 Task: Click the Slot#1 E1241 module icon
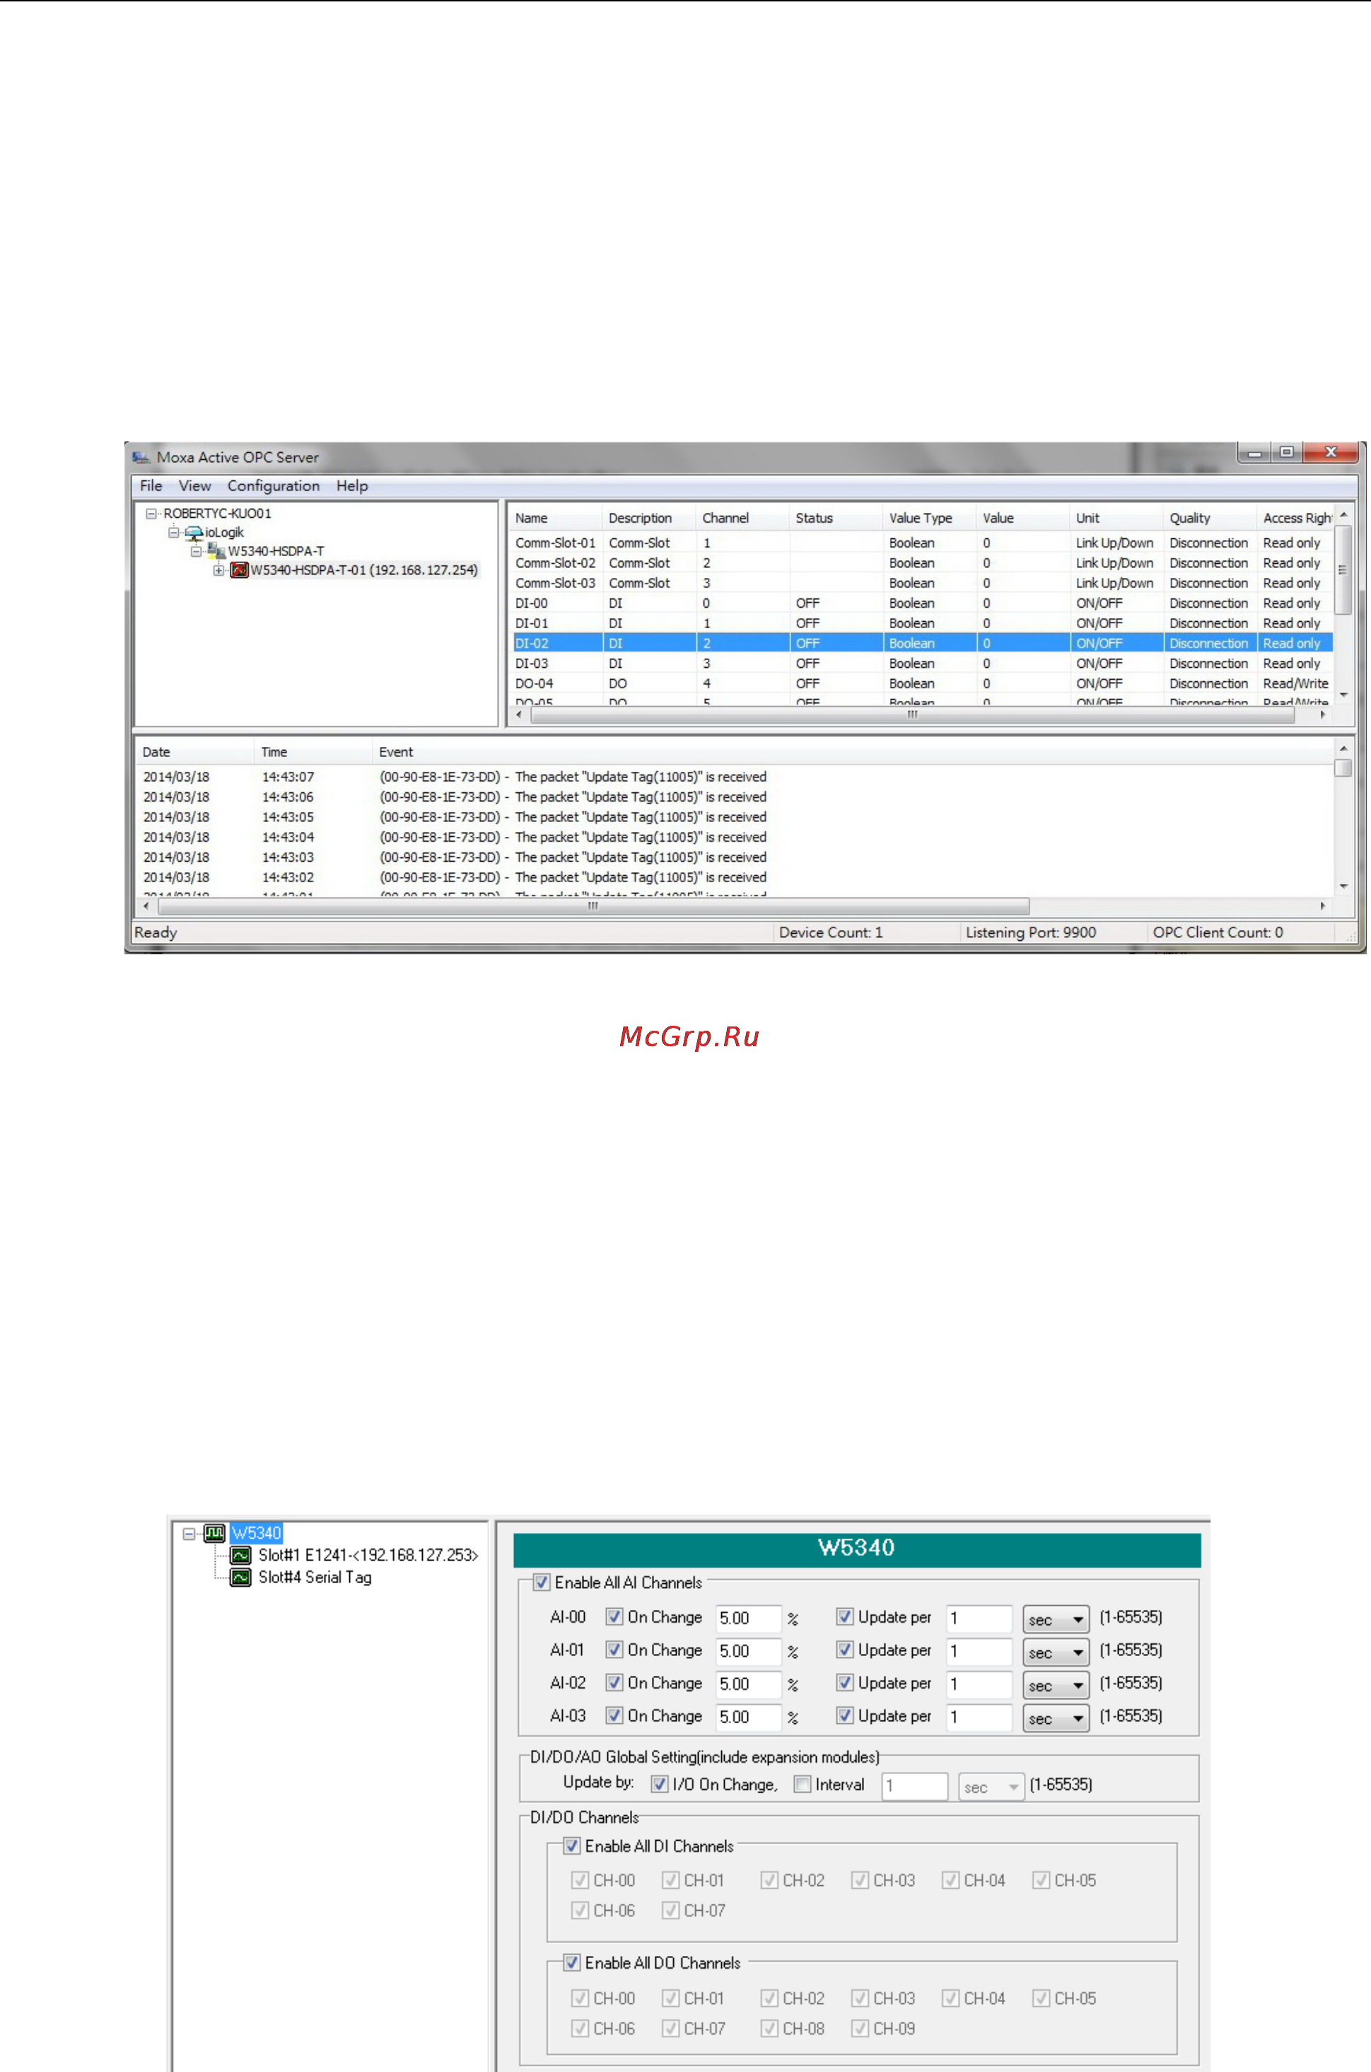240,1555
